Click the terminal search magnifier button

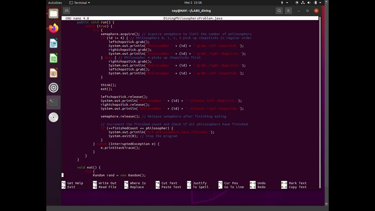click(x=279, y=11)
